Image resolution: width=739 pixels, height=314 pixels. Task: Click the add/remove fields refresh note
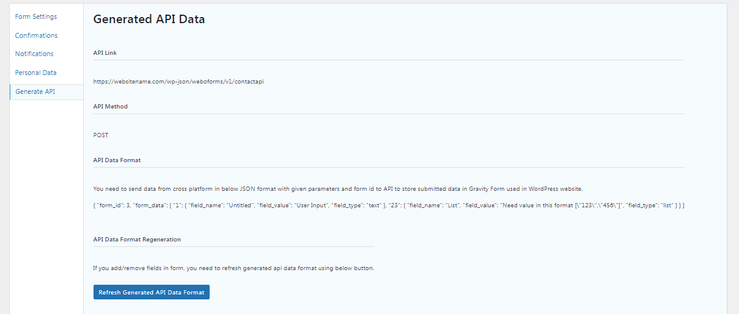233,268
